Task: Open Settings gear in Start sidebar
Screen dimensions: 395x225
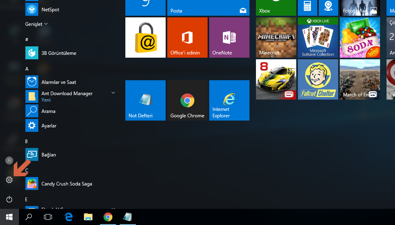Action: (9, 180)
